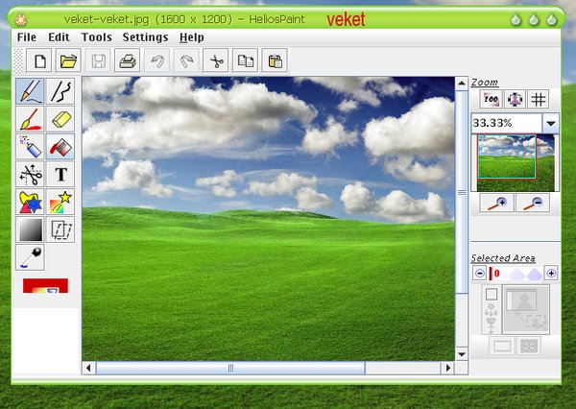Click the zoom navigator thumbnail preview
The image size is (576, 409).
pyautogui.click(x=516, y=163)
